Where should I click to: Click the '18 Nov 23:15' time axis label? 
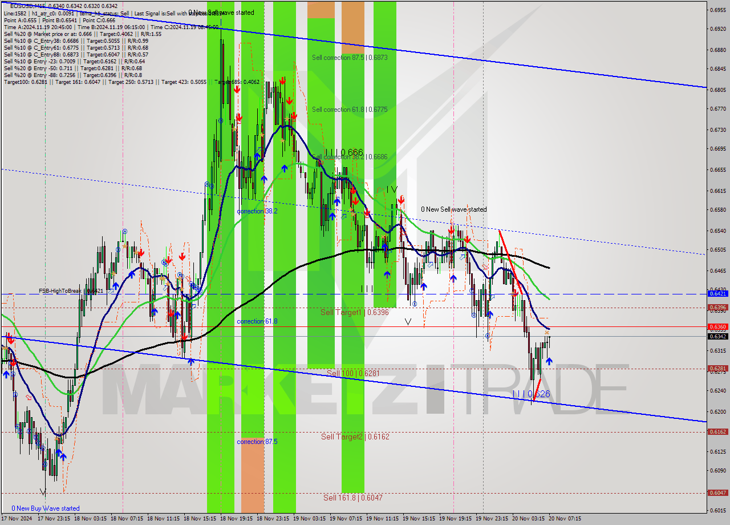[x=274, y=519]
